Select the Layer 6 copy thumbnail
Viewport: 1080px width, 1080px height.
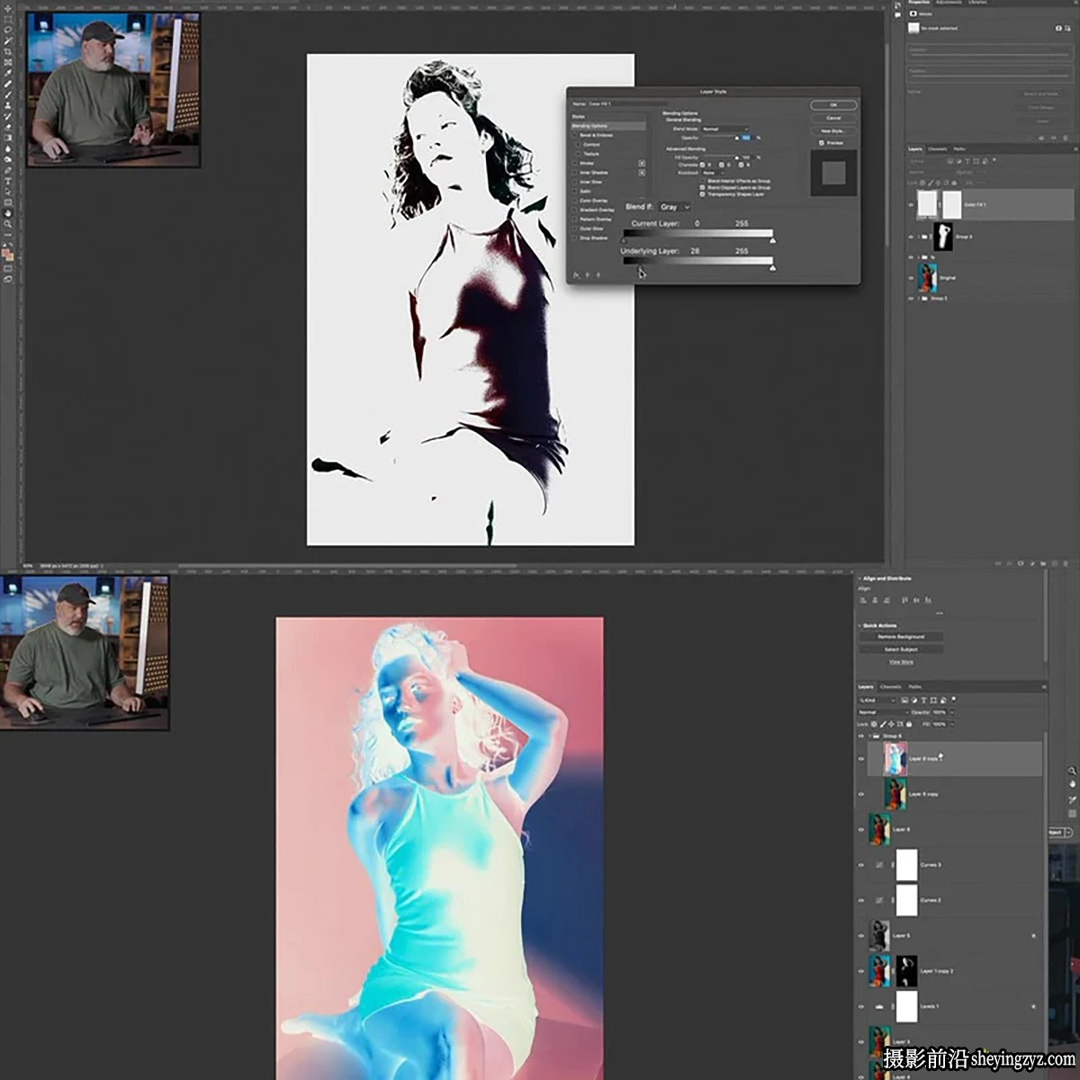point(896,793)
